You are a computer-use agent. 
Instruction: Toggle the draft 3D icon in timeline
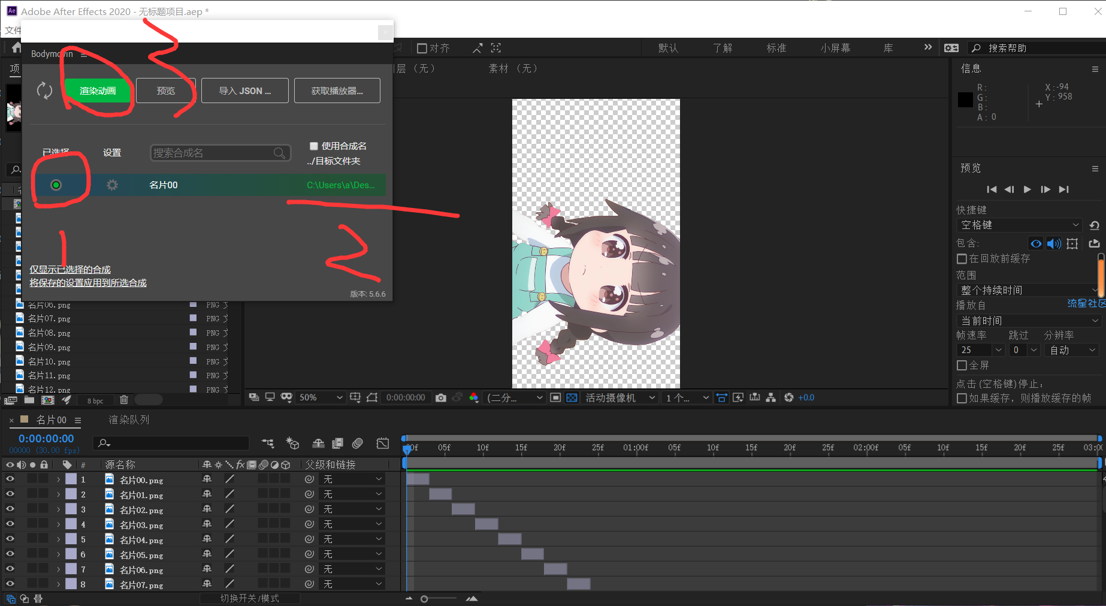click(292, 444)
